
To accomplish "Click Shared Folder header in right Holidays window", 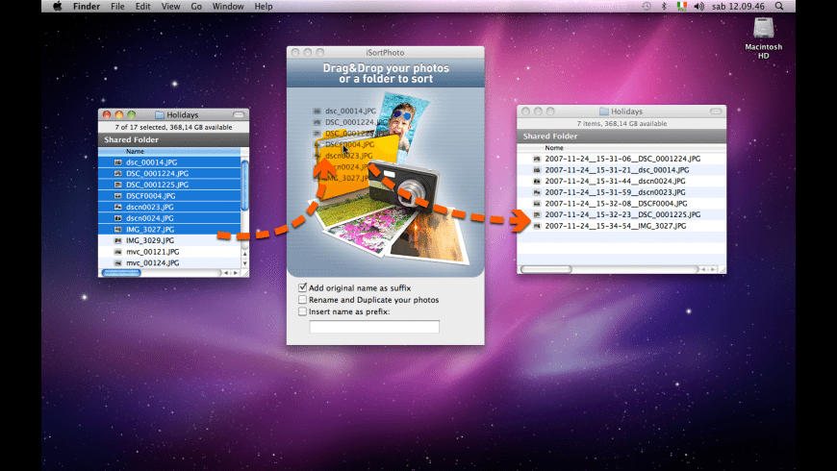I will coord(621,136).
